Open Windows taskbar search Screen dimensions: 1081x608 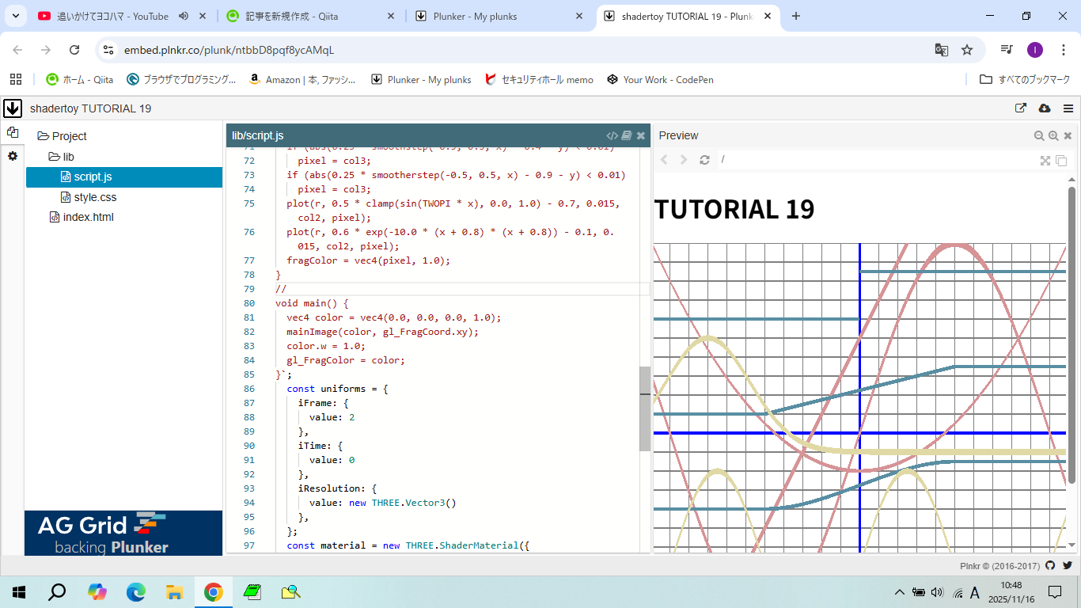[58, 591]
